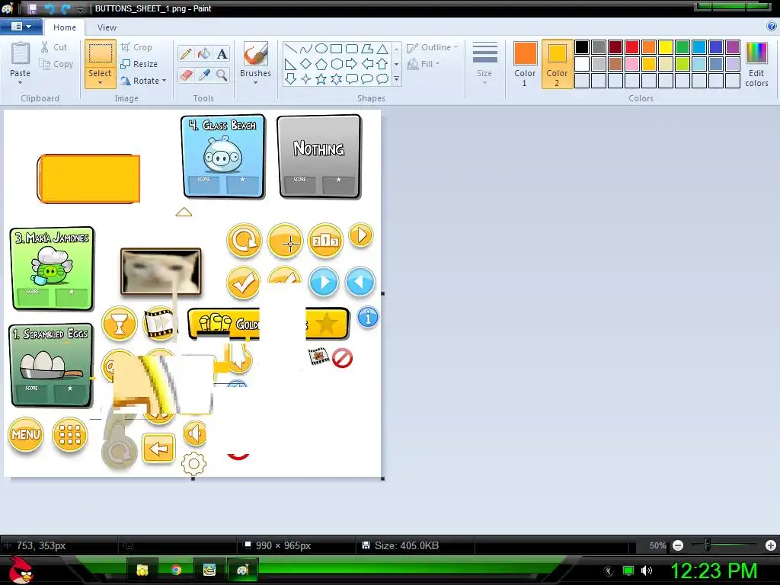Choose the Fill with color bucket tool
The image size is (780, 585).
pos(204,54)
